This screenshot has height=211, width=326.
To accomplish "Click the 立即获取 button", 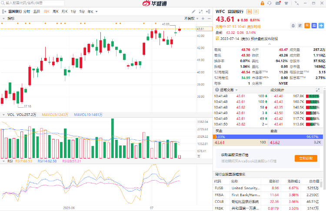I will pos(304,158).
